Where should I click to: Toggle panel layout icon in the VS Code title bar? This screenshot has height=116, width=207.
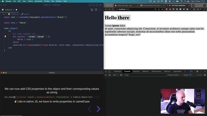click(x=93, y=5)
